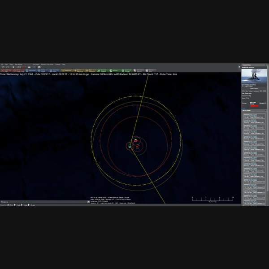The width and height of the screenshot is (269, 269).
Task: Click the Contact Report button
Action: click(x=254, y=88)
